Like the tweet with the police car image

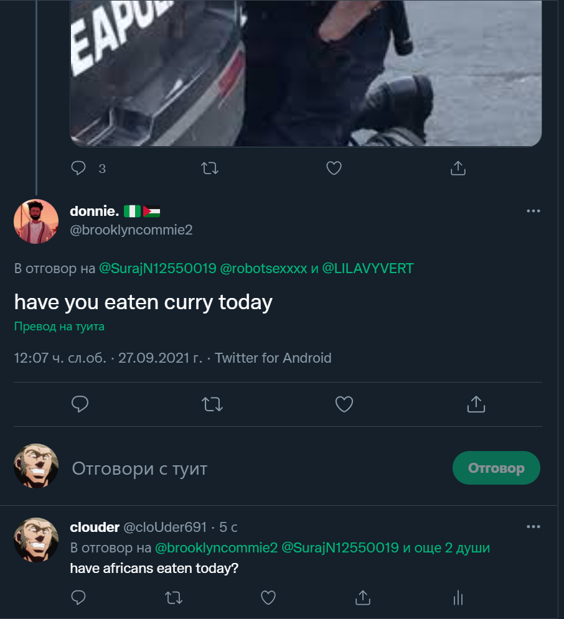tap(334, 168)
